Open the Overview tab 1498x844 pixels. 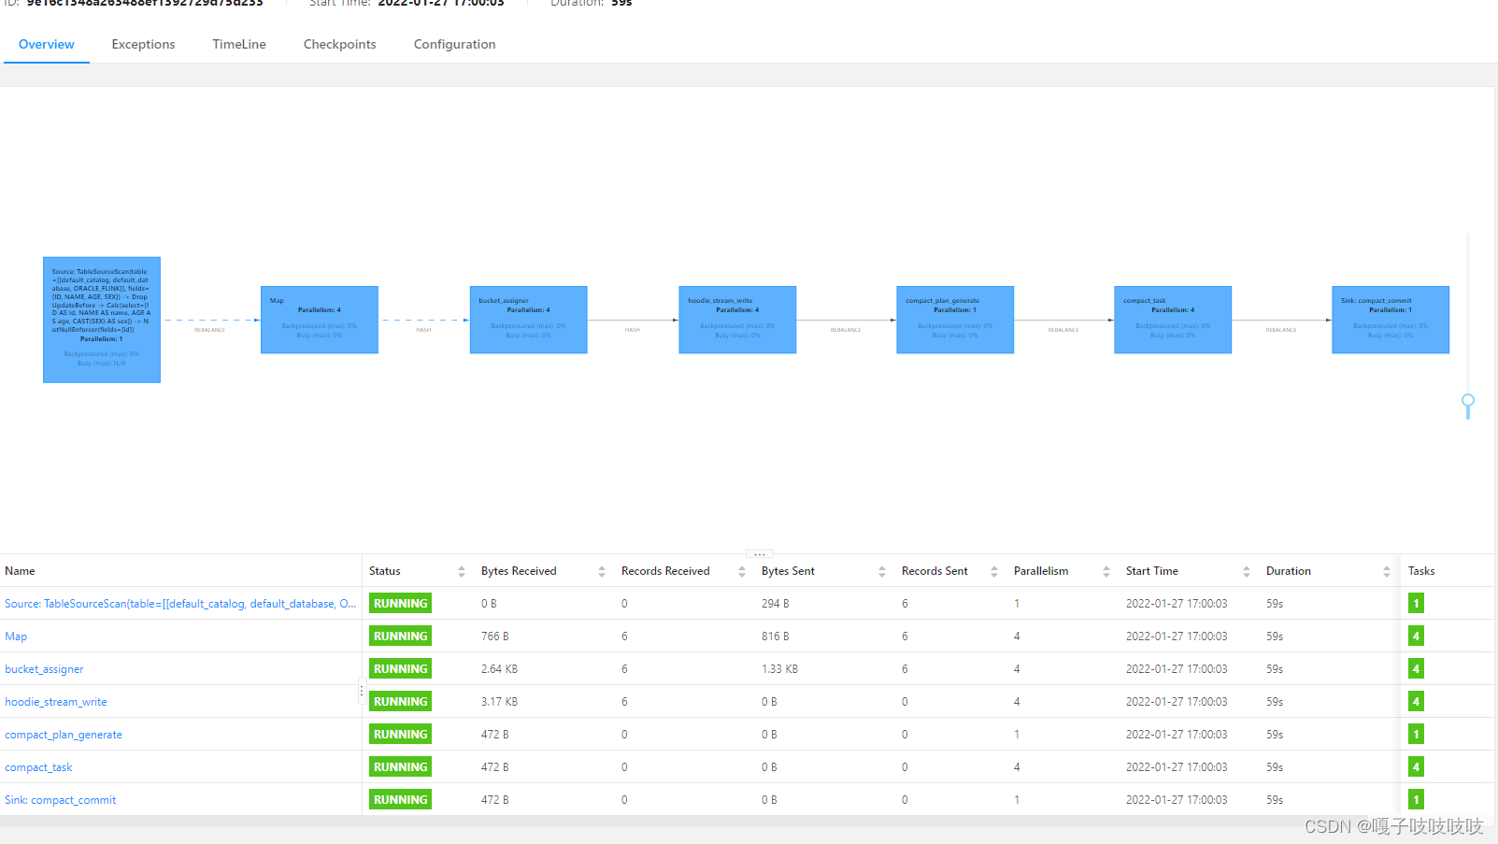tap(46, 44)
